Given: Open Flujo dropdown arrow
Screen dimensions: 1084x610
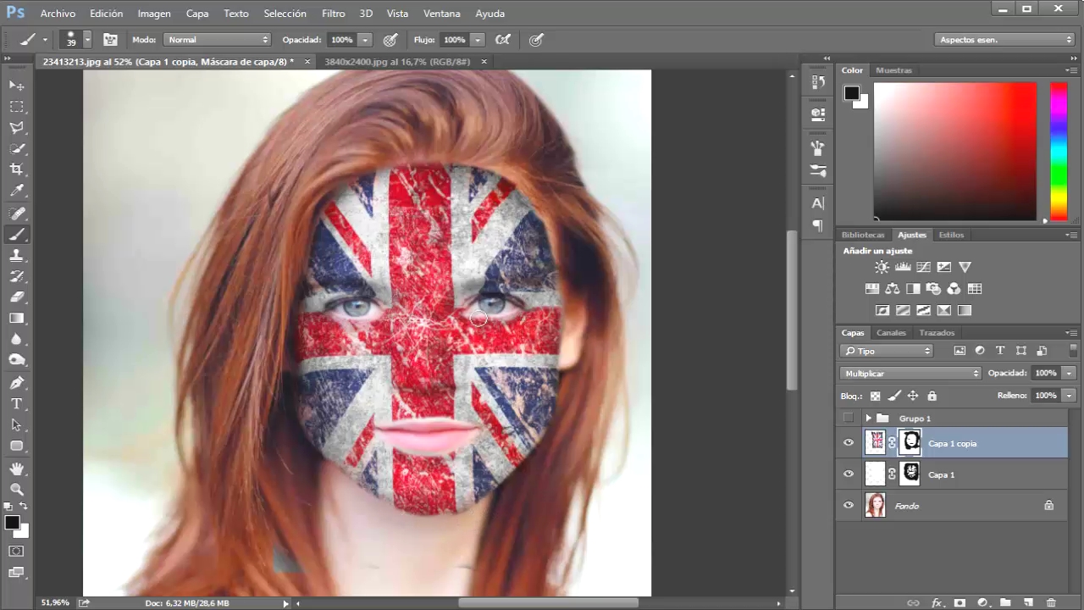Looking at the screenshot, I should [x=478, y=40].
